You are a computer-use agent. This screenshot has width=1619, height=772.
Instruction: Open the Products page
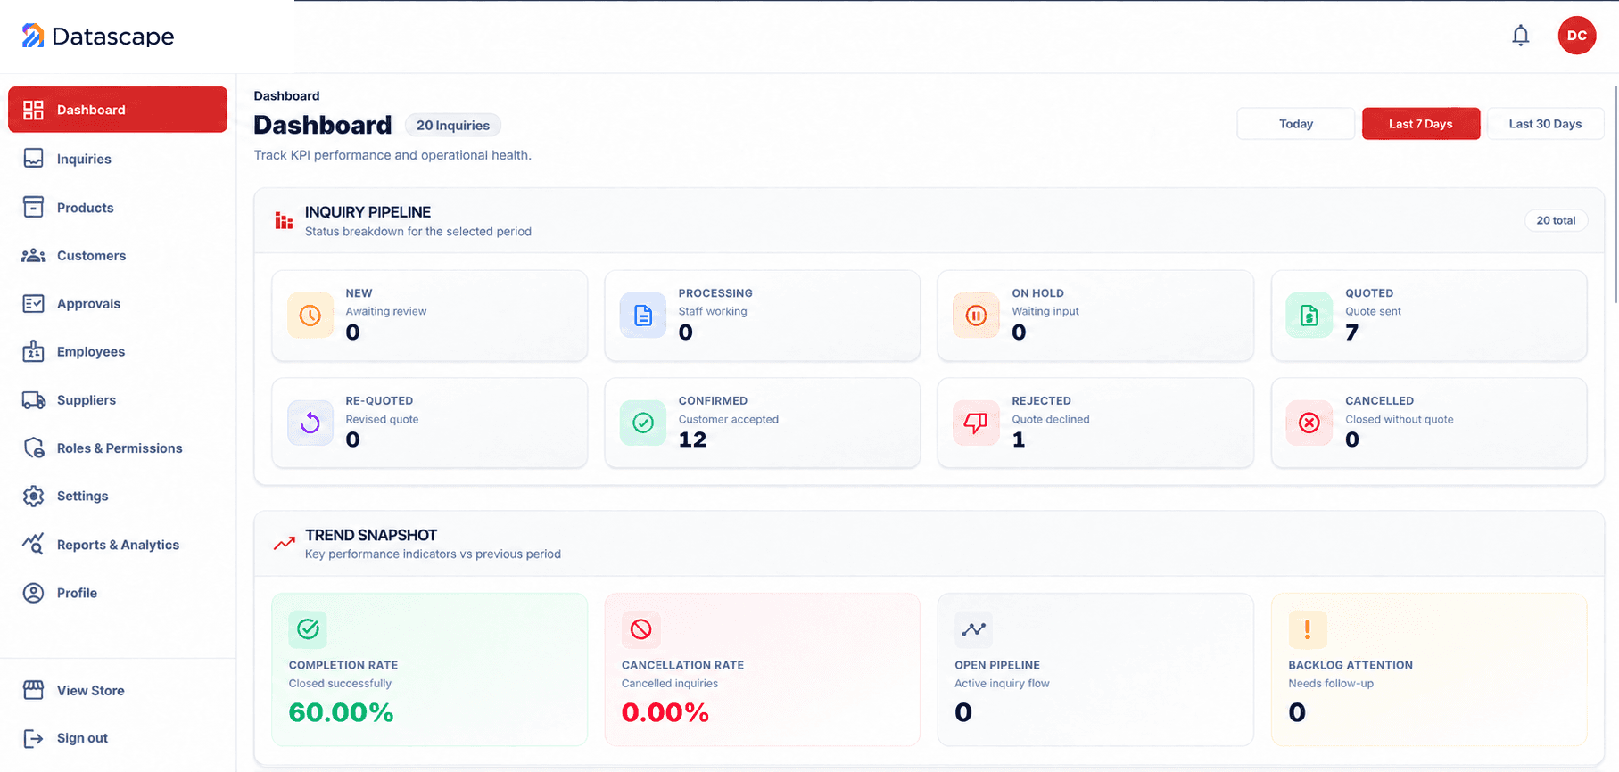point(118,208)
